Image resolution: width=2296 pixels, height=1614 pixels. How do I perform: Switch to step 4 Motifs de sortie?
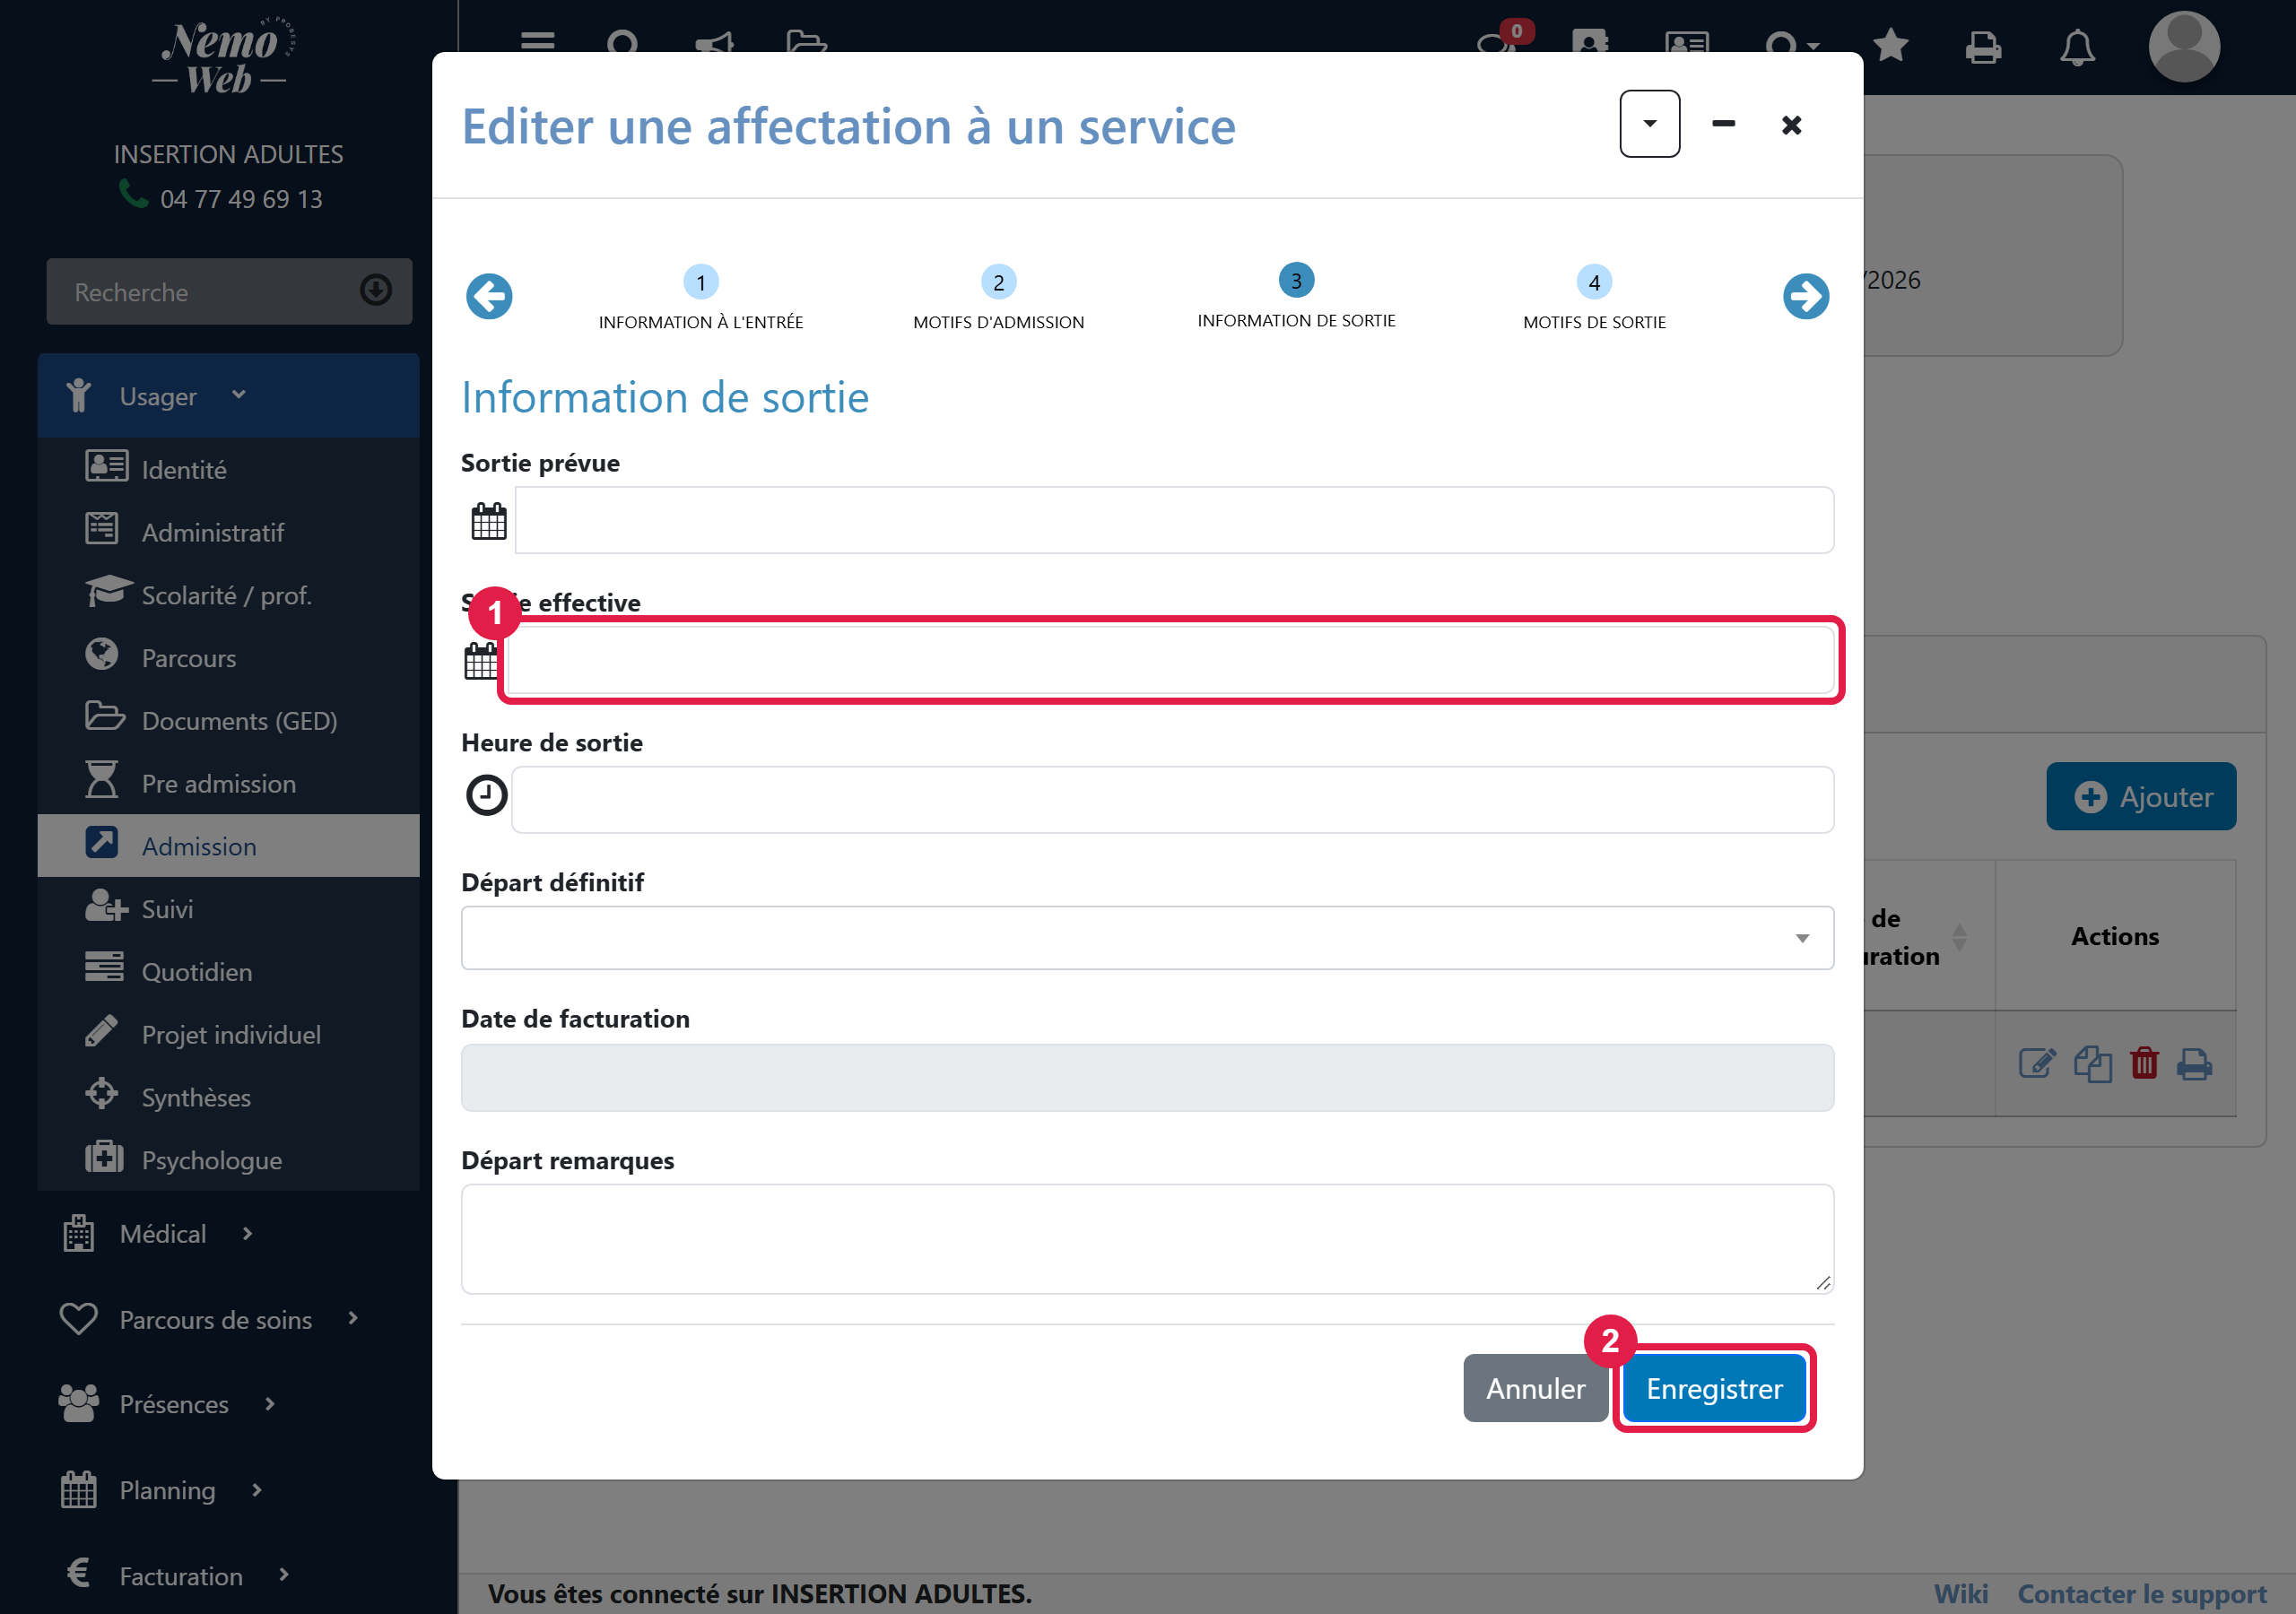point(1594,298)
